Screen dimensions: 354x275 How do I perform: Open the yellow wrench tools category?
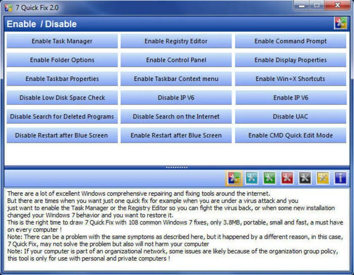[x=323, y=178]
